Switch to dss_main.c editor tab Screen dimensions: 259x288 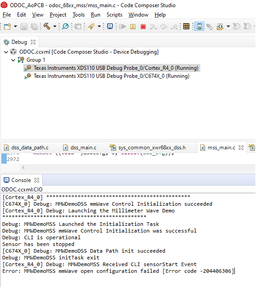coord(80,148)
